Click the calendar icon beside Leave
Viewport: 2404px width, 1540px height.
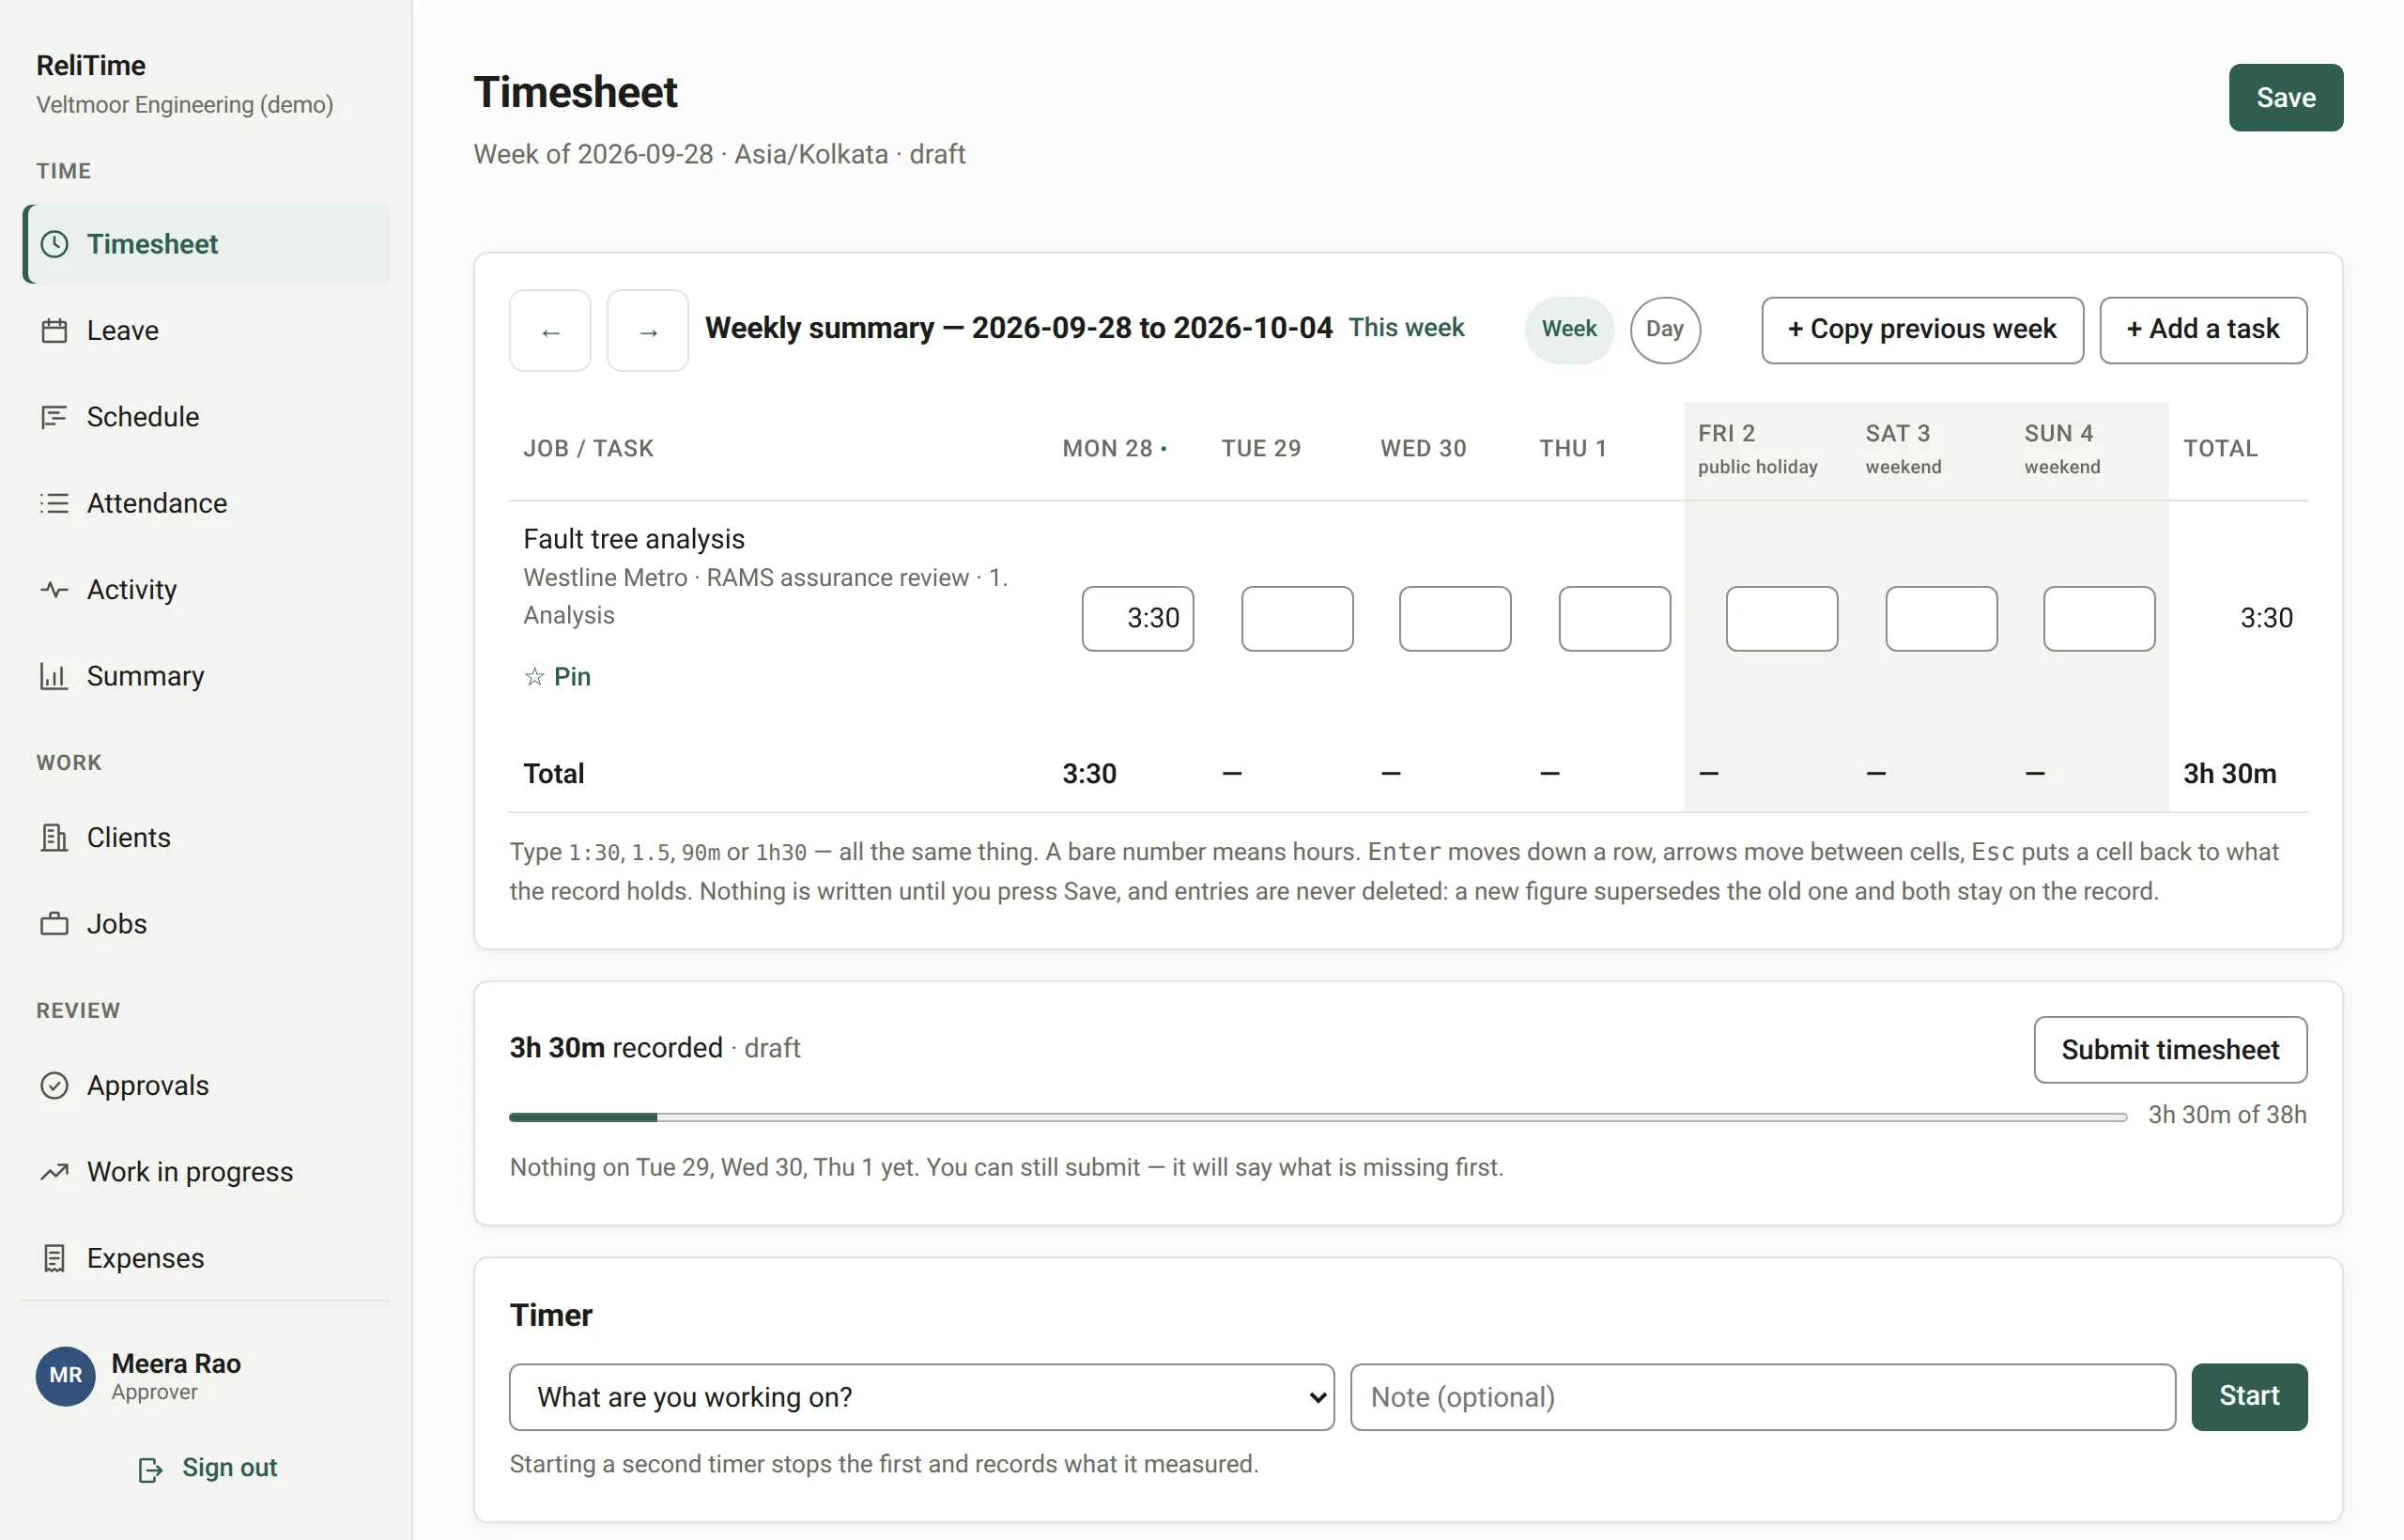point(54,331)
